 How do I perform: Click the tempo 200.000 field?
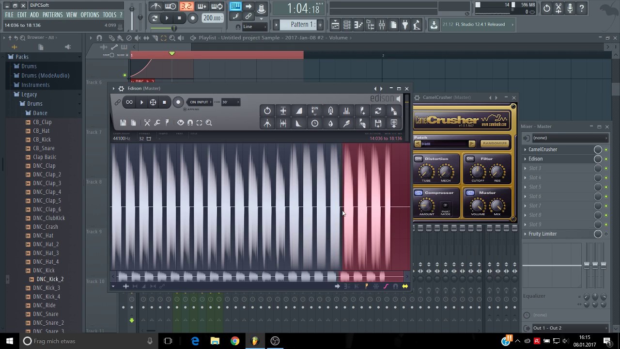point(212,18)
